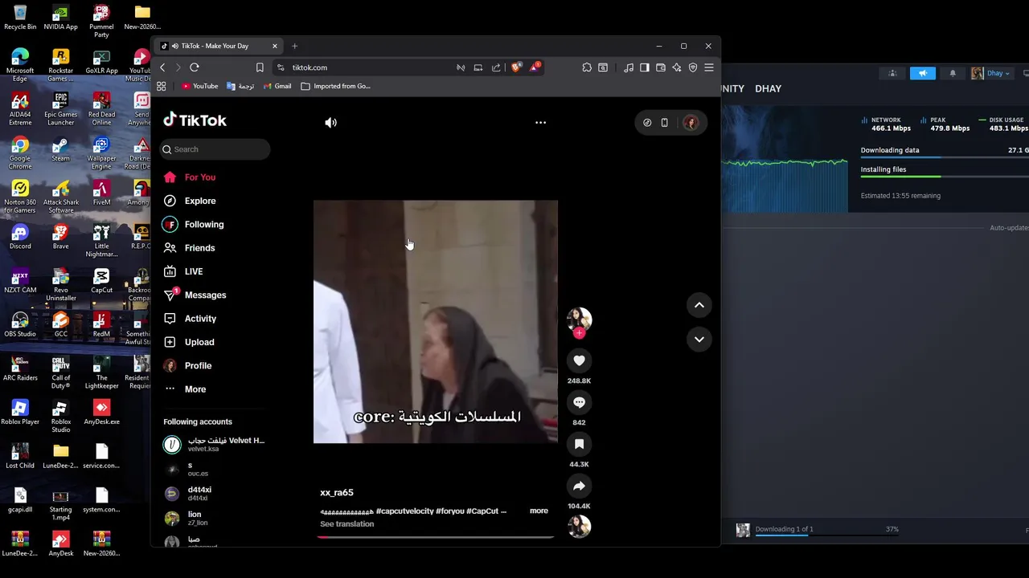Follow creator via red plus badge
Viewport: 1029px width, 578px height.
point(579,333)
